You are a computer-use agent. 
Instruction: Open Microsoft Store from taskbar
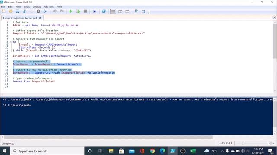point(121,151)
